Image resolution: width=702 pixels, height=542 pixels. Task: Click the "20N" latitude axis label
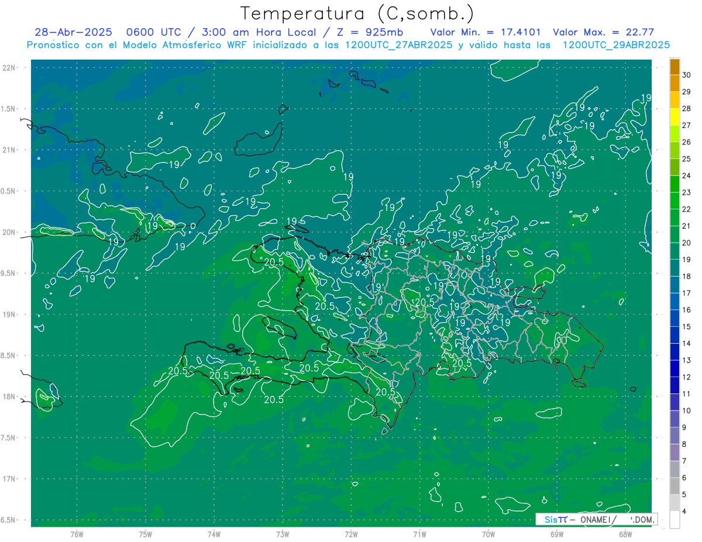pos(10,232)
